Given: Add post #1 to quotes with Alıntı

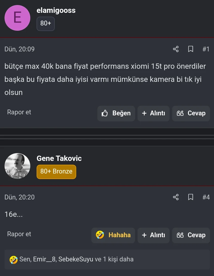Looking at the screenshot, I should tap(153, 113).
